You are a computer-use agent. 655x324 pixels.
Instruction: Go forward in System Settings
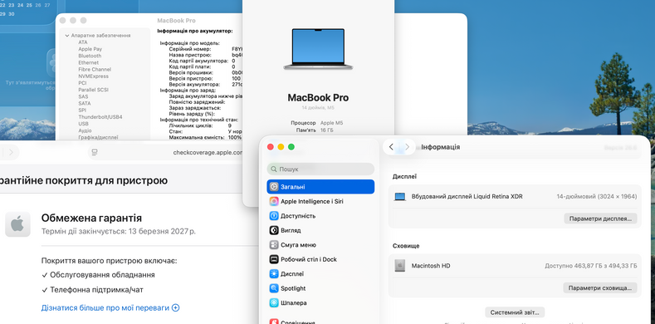pos(407,147)
